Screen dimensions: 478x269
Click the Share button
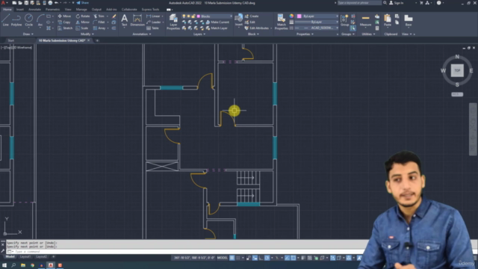click(x=83, y=3)
